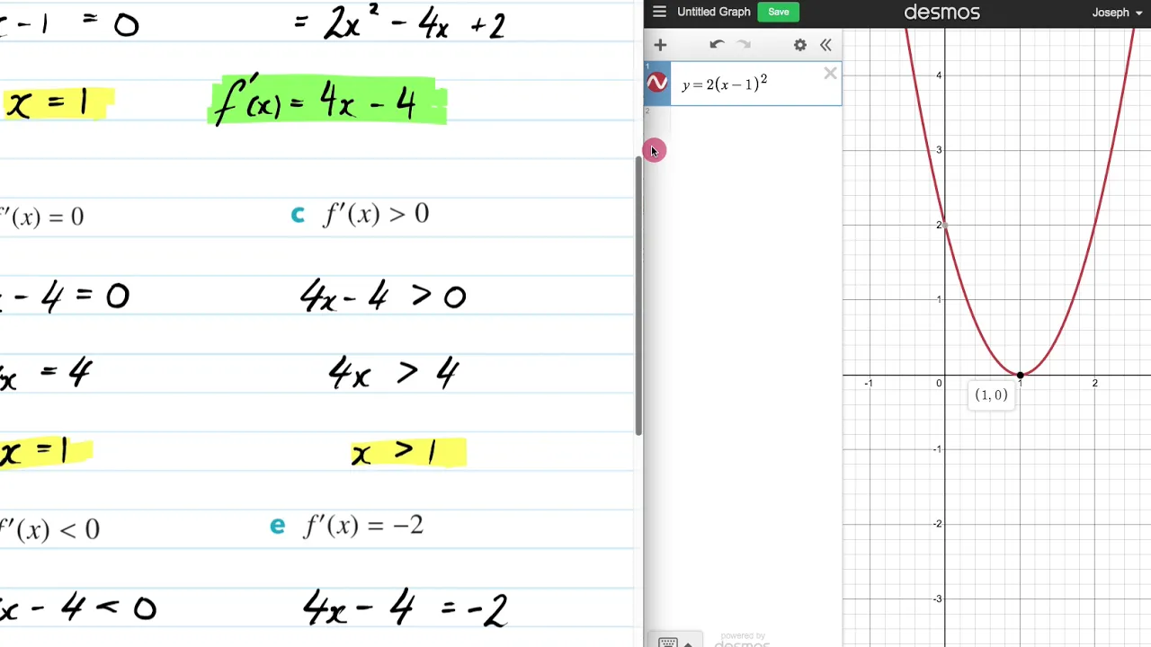
Task: Click the handwritten 4x - 4 = -2
Action: (x=406, y=609)
